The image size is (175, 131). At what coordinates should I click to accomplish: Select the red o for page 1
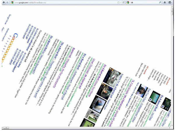click(x=14, y=38)
